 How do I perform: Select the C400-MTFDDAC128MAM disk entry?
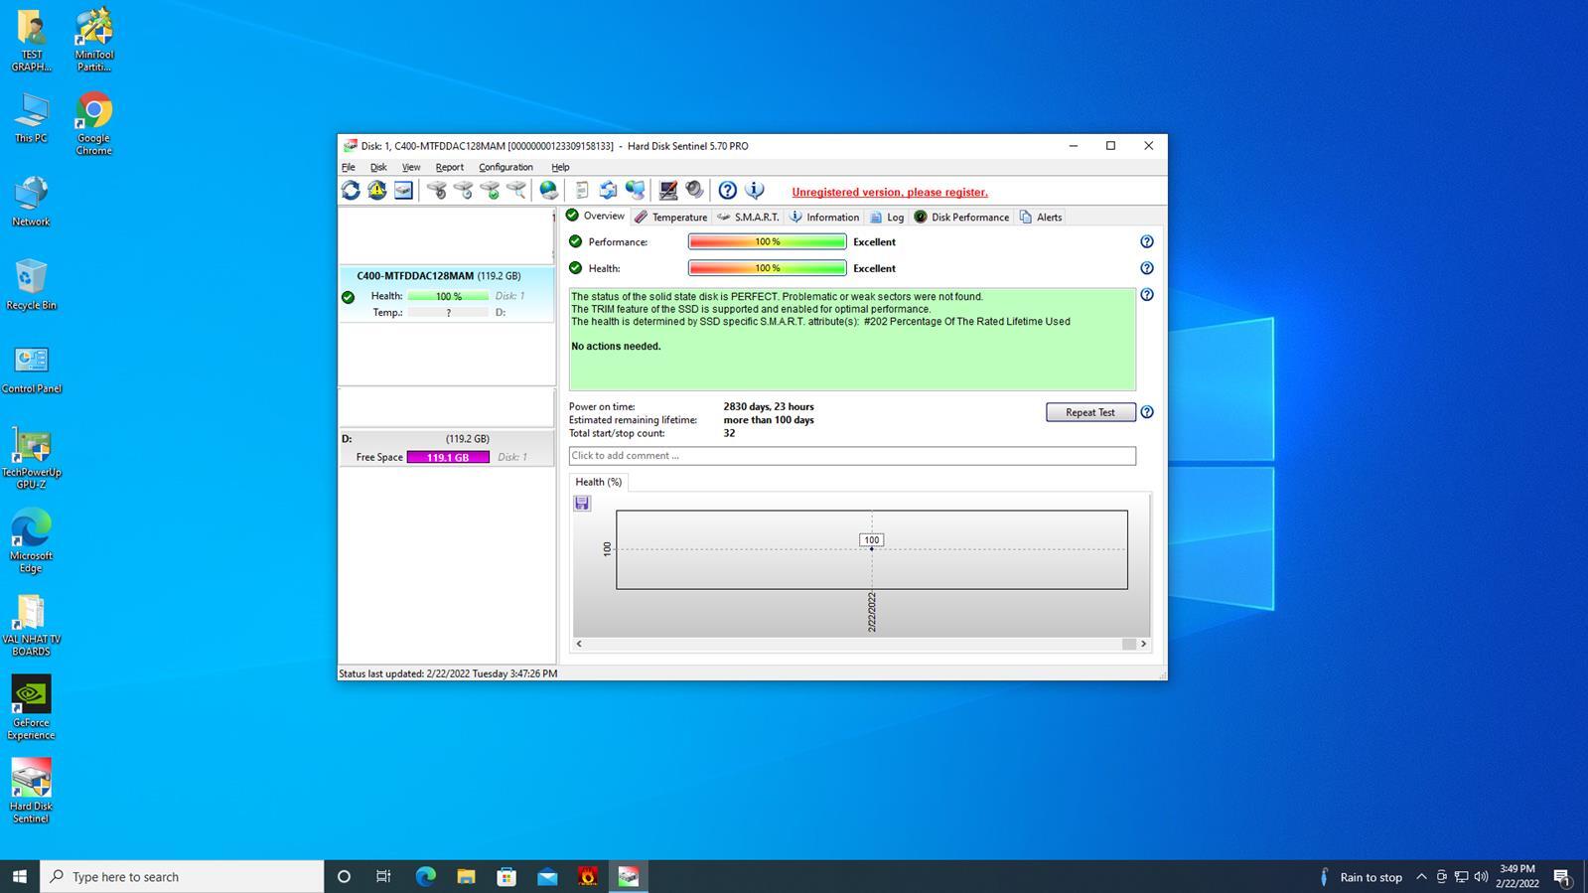point(447,294)
